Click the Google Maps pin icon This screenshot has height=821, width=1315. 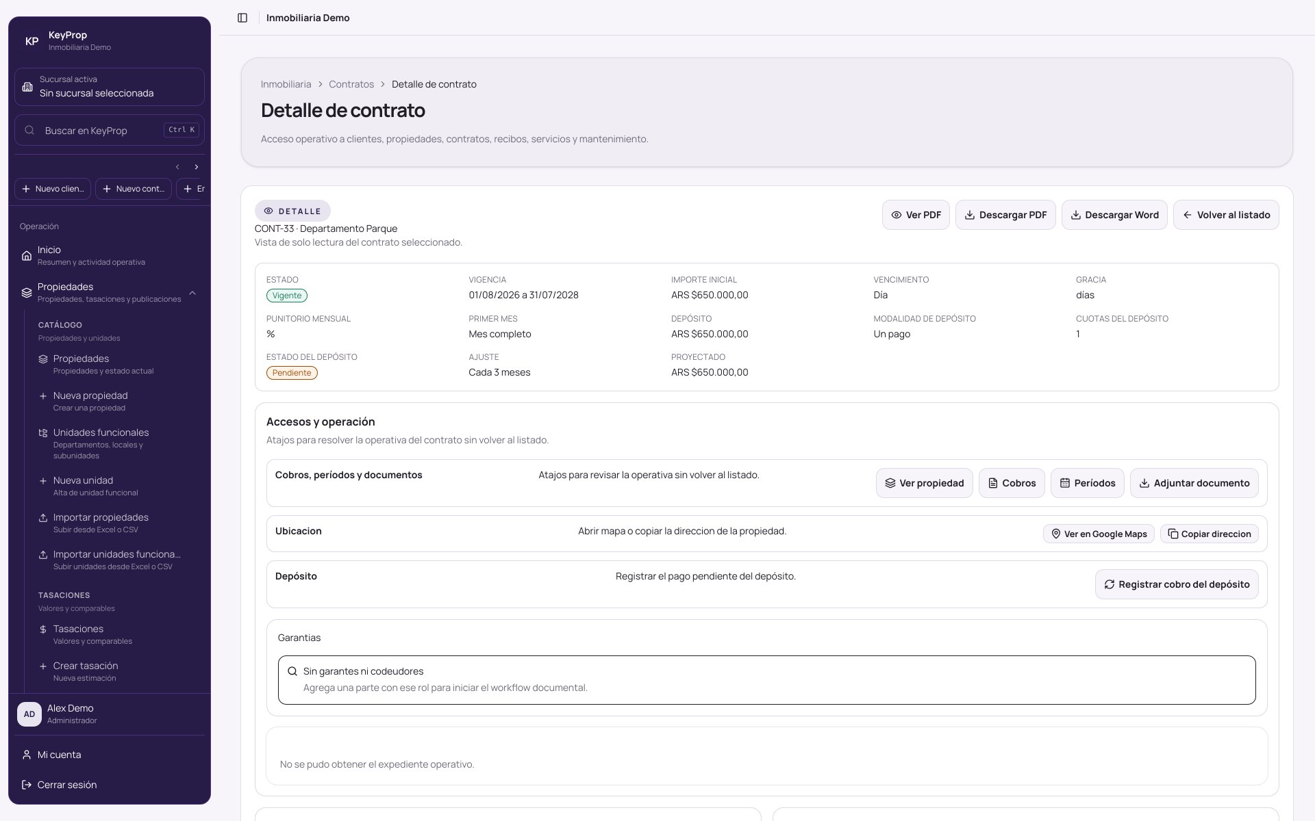1056,534
